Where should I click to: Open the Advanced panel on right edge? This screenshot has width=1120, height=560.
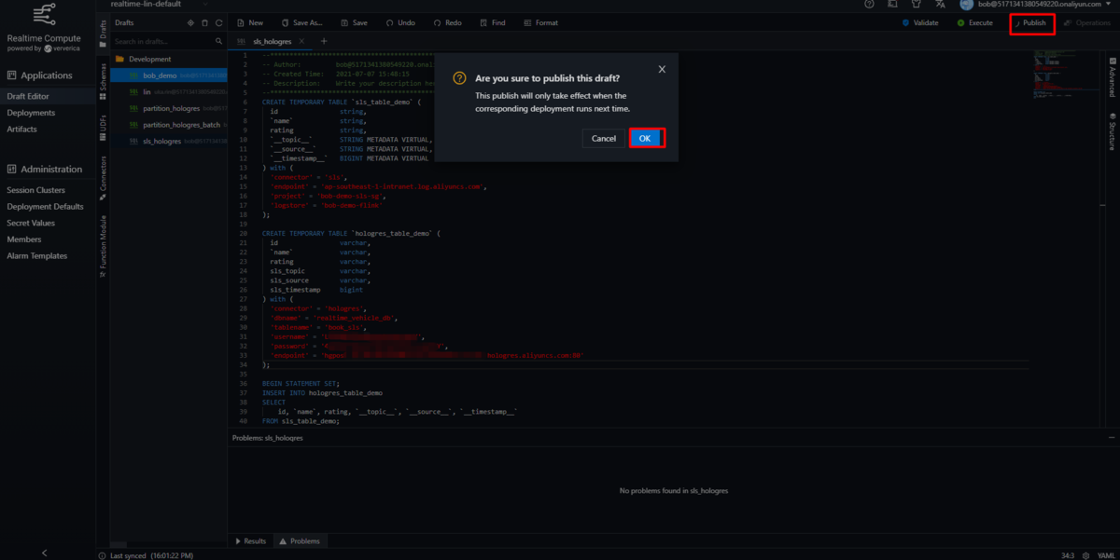pos(1112,76)
